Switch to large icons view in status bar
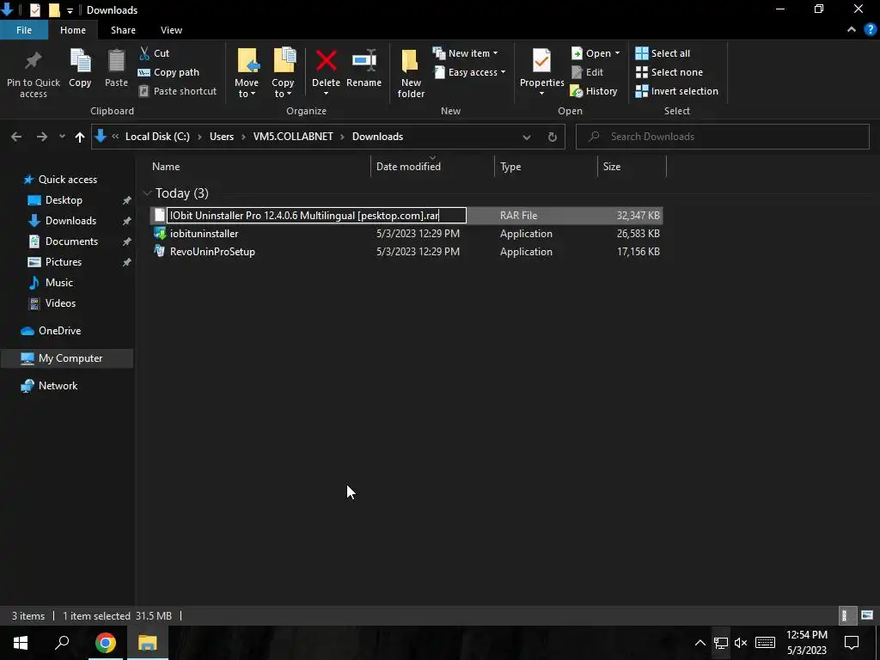 tap(867, 615)
